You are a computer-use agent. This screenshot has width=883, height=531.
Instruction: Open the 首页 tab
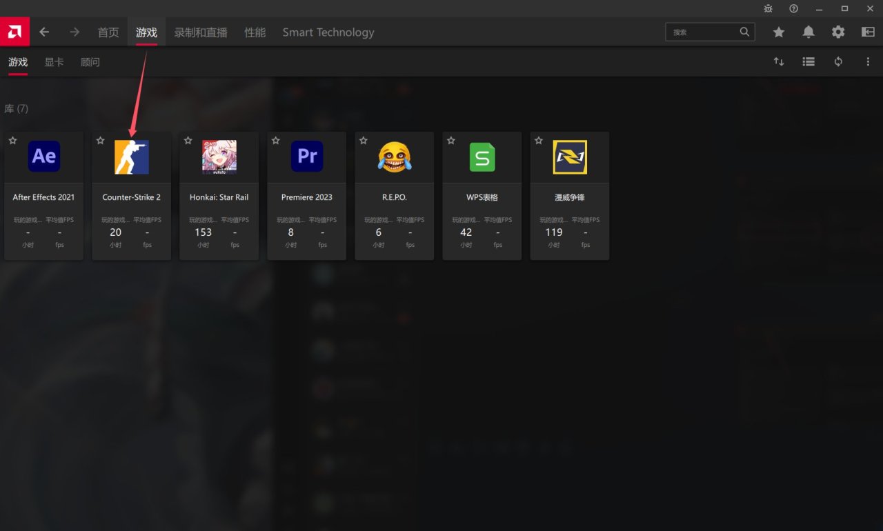pos(108,32)
